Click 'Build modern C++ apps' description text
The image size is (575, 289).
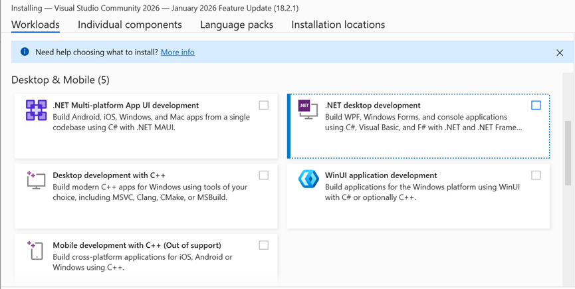tap(150, 193)
